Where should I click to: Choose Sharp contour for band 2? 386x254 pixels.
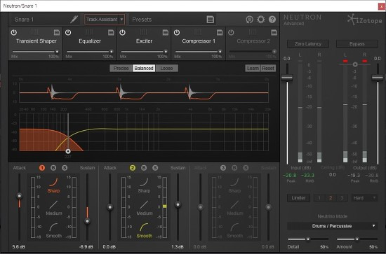coord(144,185)
